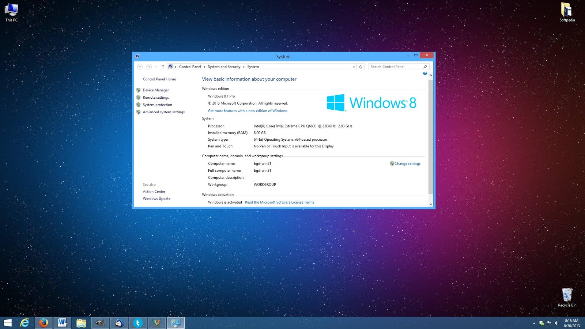Open Action Center under See also
This screenshot has height=329, width=585.
[154, 192]
